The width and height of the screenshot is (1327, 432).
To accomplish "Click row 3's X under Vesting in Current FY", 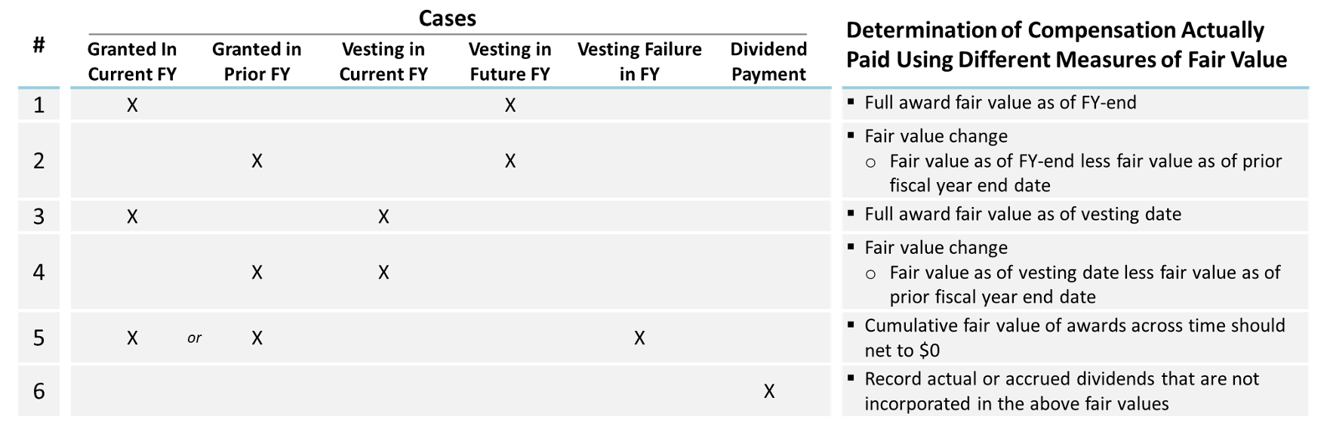I will tap(383, 217).
